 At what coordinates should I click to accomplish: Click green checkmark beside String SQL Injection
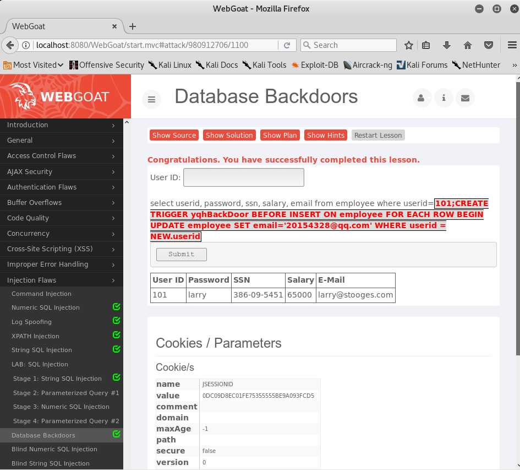(117, 349)
